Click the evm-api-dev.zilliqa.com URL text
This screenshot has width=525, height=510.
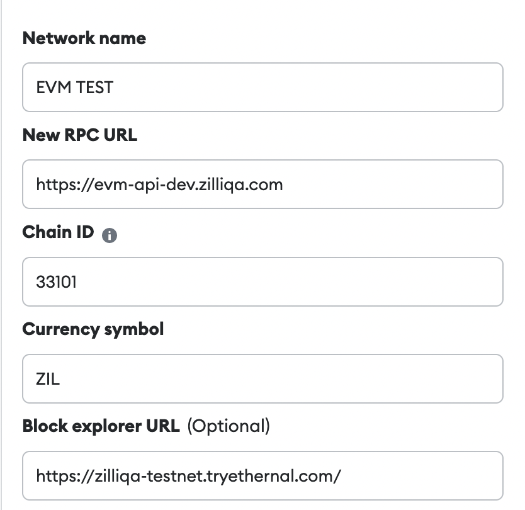coord(159,184)
